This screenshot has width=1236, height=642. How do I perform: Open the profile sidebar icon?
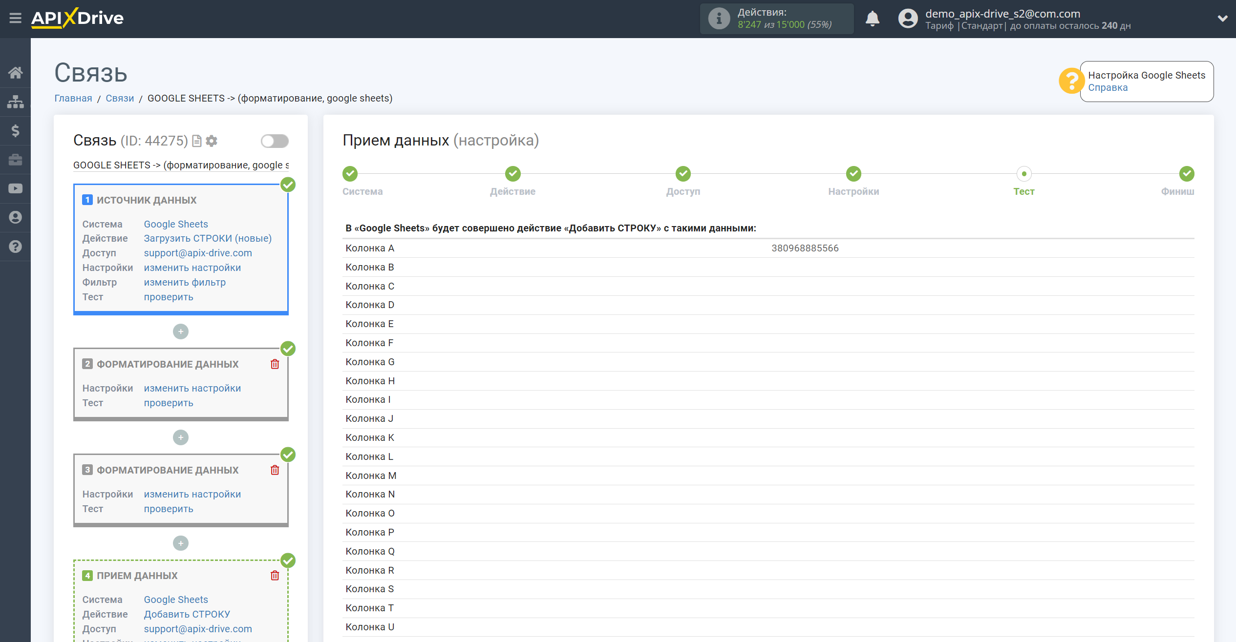(15, 217)
